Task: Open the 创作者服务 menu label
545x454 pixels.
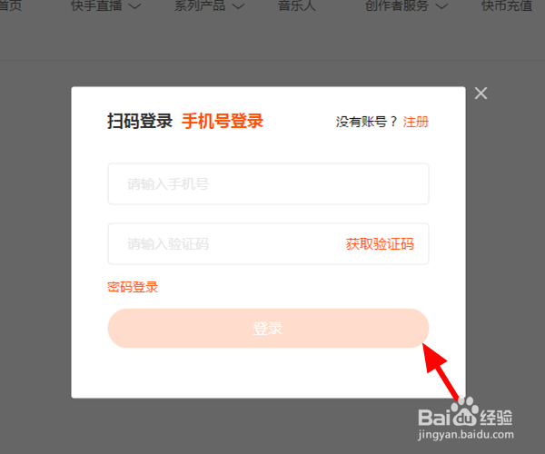Action: 397,5
